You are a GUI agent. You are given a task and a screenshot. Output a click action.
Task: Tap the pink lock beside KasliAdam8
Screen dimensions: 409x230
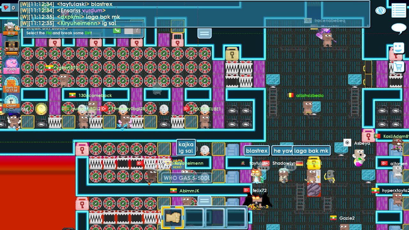[368, 135]
